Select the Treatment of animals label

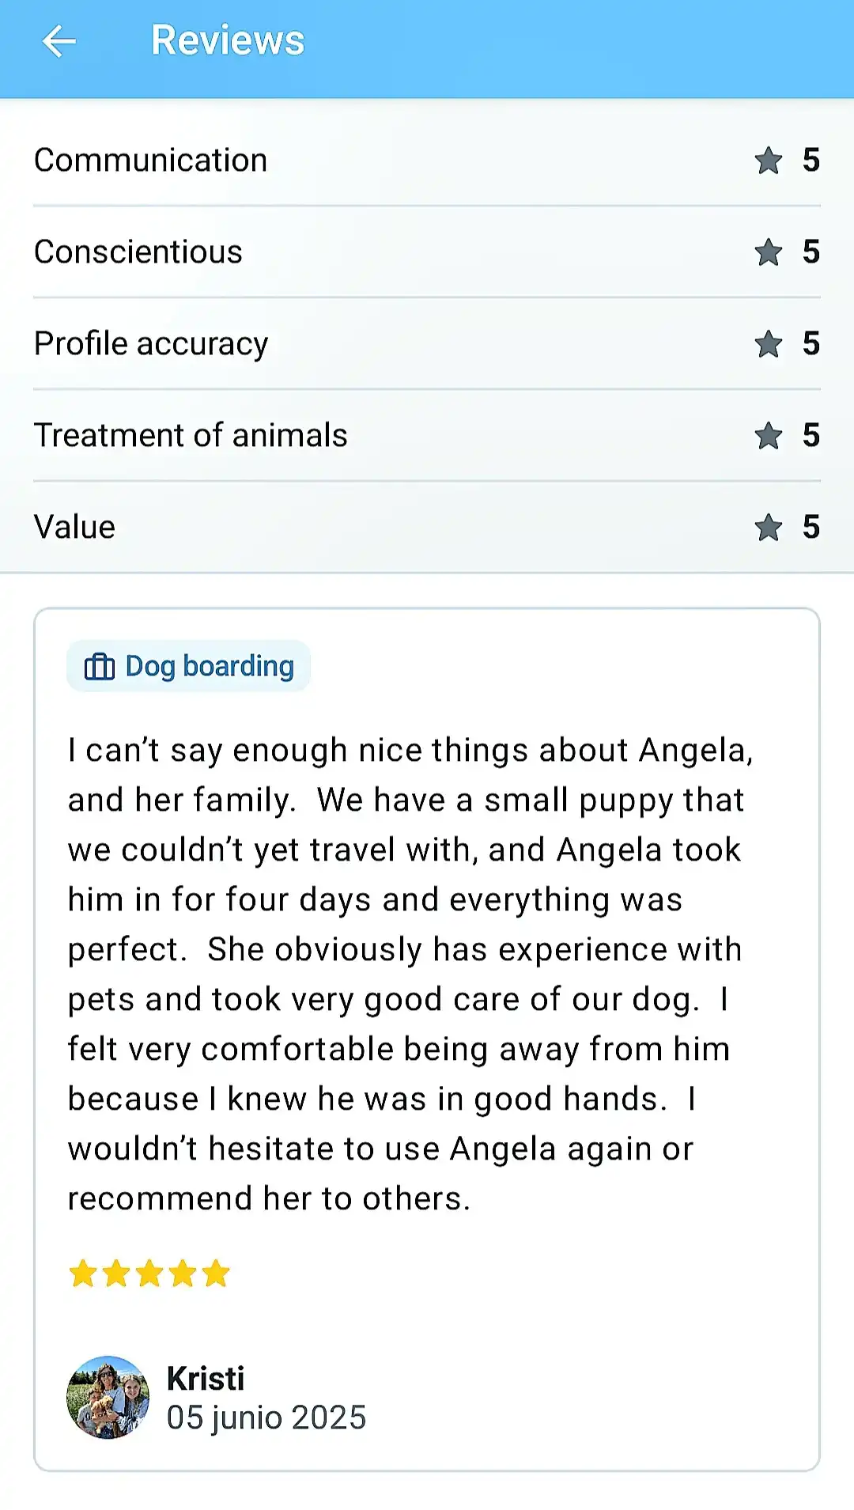(x=191, y=436)
